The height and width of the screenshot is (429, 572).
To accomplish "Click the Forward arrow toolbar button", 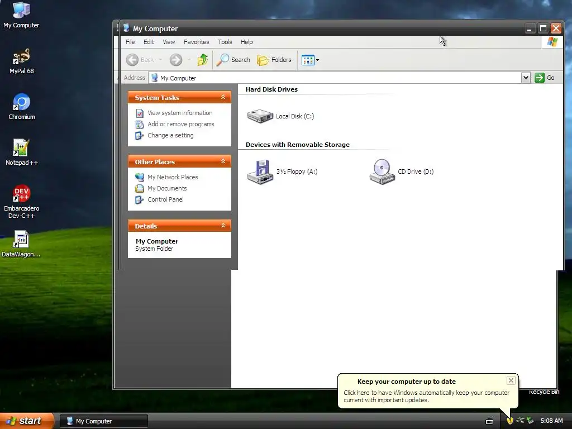I will point(176,60).
